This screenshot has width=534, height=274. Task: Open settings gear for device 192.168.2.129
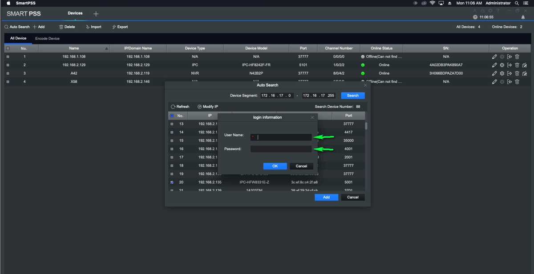click(x=502, y=65)
